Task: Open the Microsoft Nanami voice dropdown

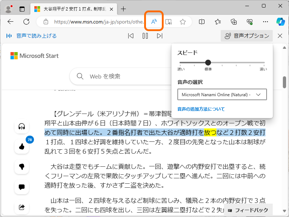Action: tap(222, 94)
